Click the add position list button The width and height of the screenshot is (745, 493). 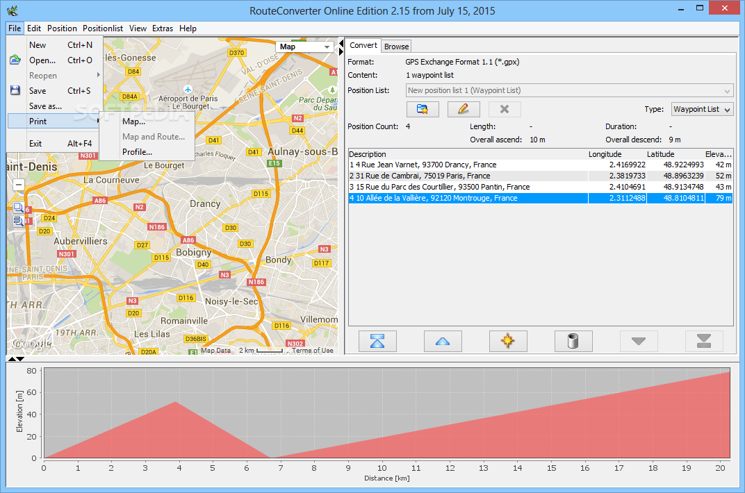click(x=423, y=109)
